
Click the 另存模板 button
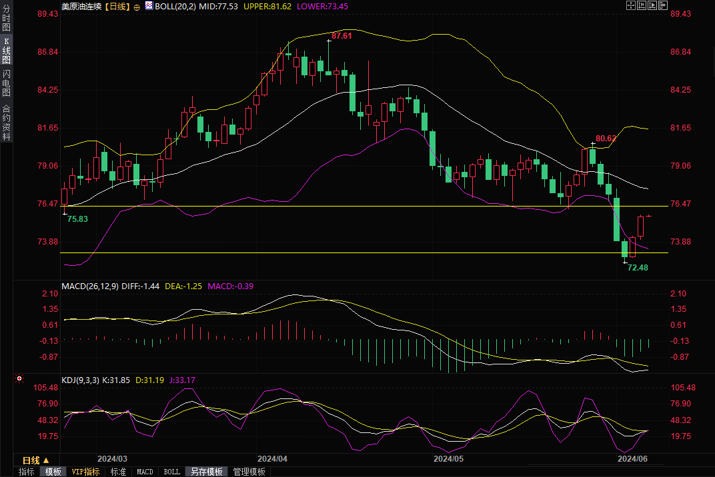pos(206,472)
